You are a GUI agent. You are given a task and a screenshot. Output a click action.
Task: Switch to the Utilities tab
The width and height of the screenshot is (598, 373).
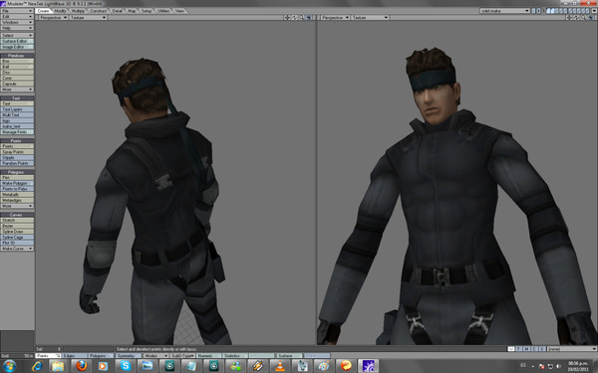163,11
